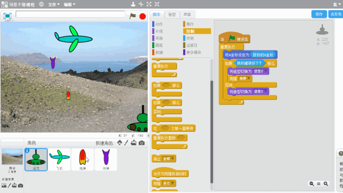Click the 保存 button

click(x=319, y=14)
